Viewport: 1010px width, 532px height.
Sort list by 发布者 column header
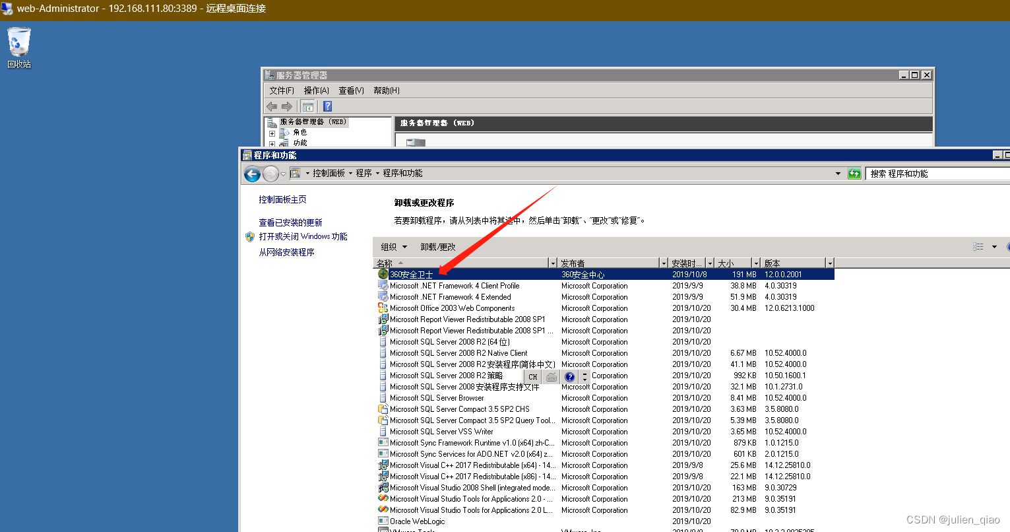[608, 263]
